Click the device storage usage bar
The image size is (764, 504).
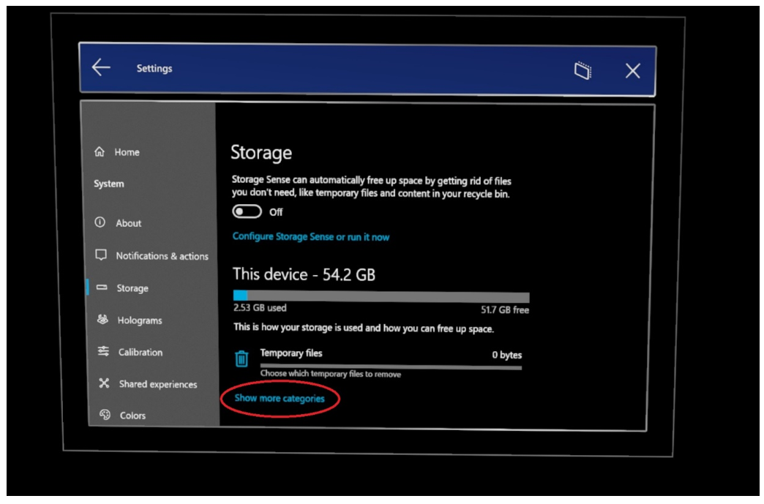point(381,296)
